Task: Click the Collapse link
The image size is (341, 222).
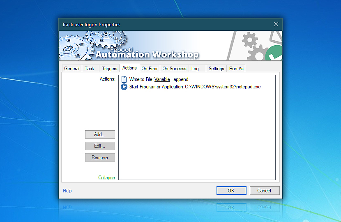Action: coord(106,178)
